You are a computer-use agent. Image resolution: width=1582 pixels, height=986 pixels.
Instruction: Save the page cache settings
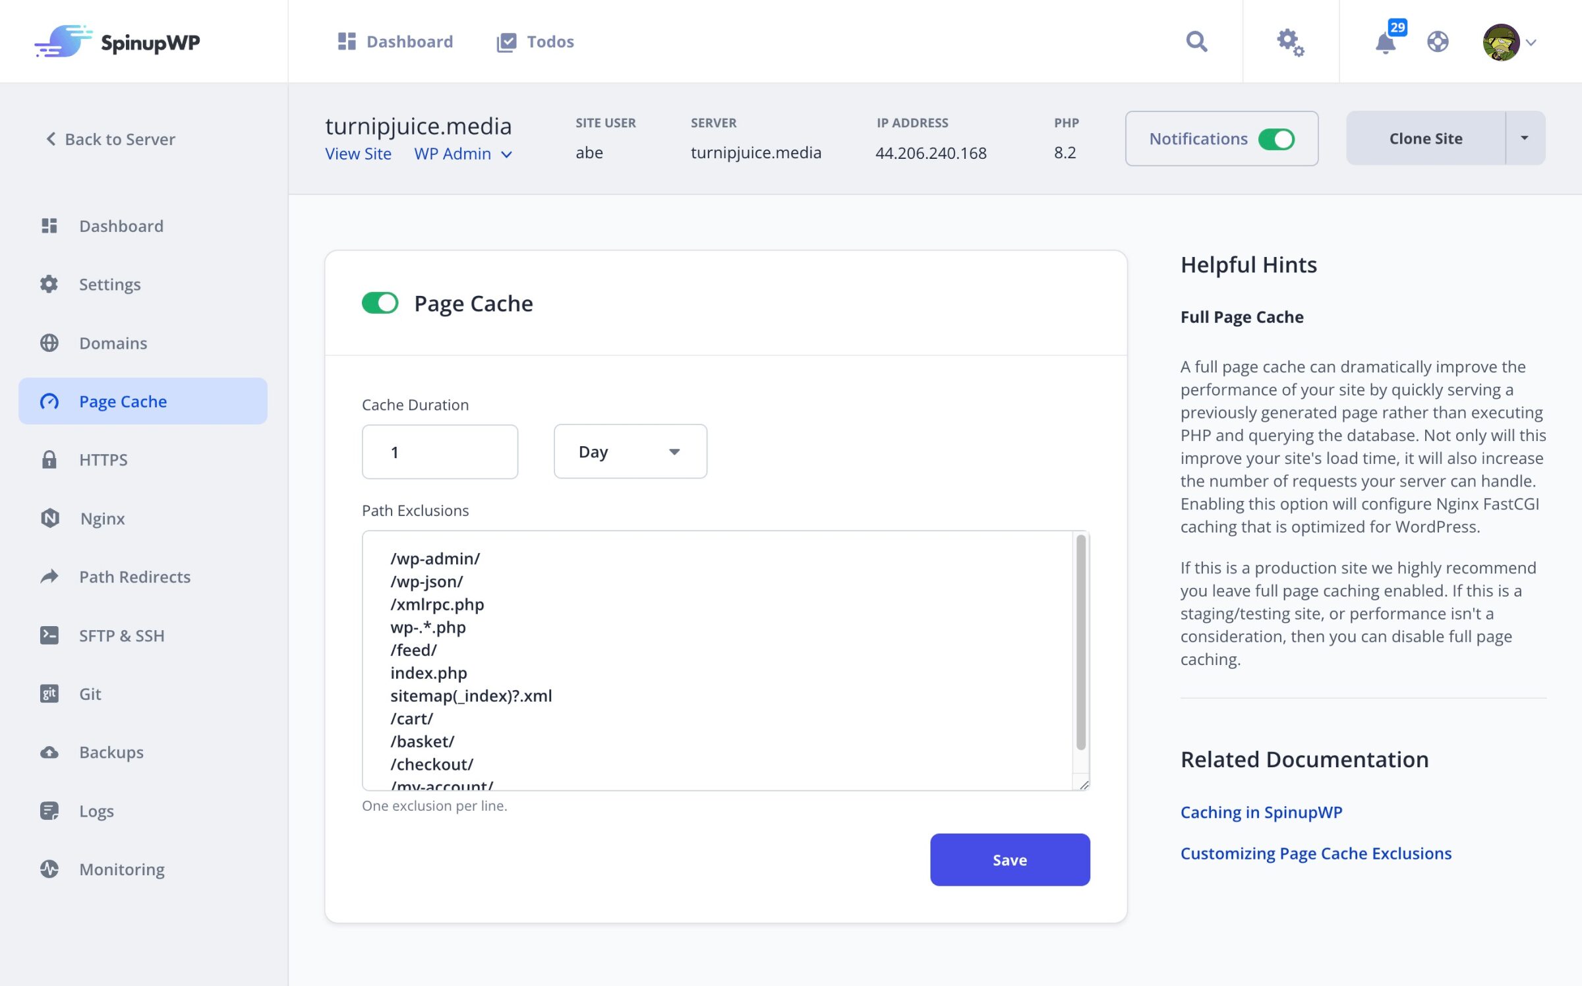point(1010,859)
